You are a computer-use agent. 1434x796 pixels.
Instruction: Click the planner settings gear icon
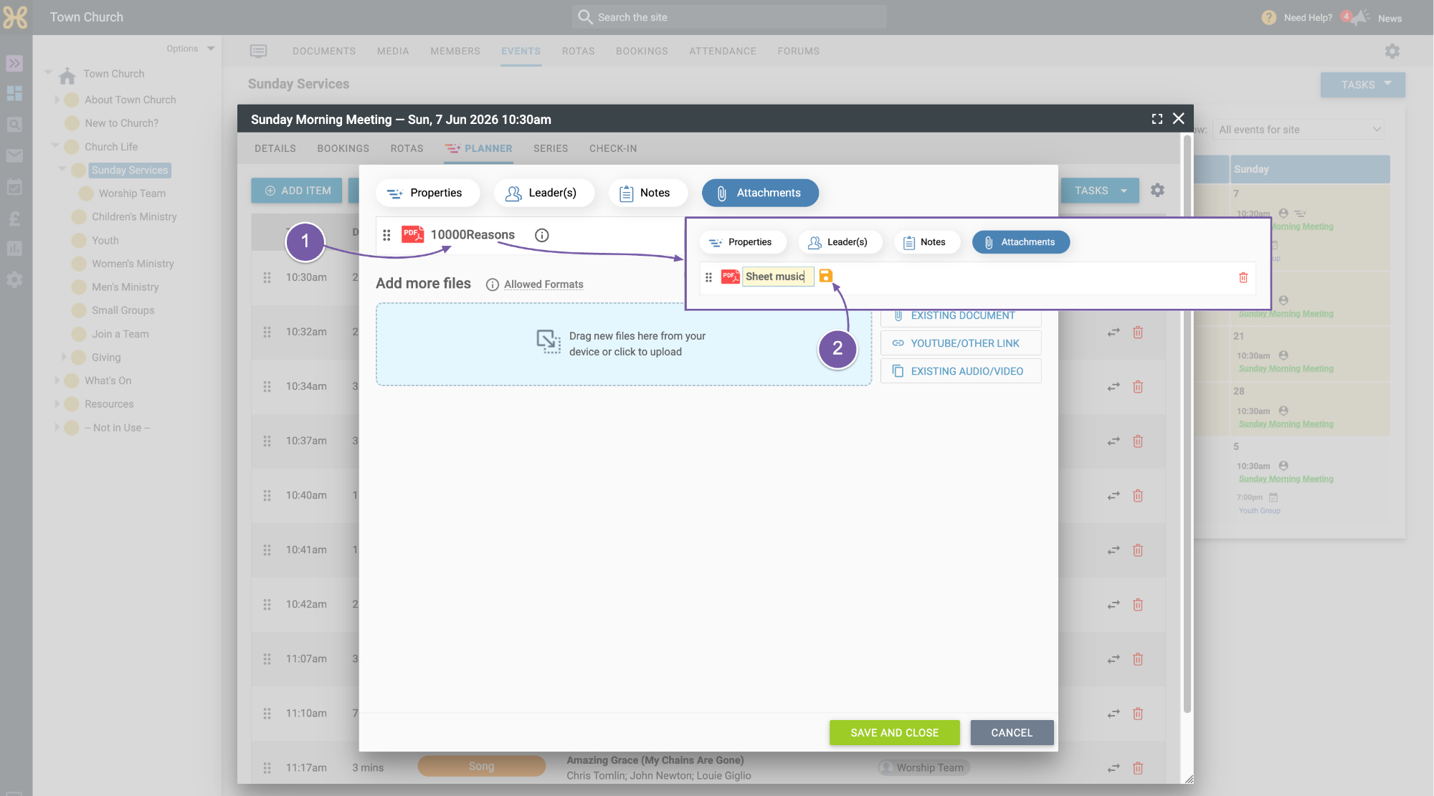coord(1157,190)
